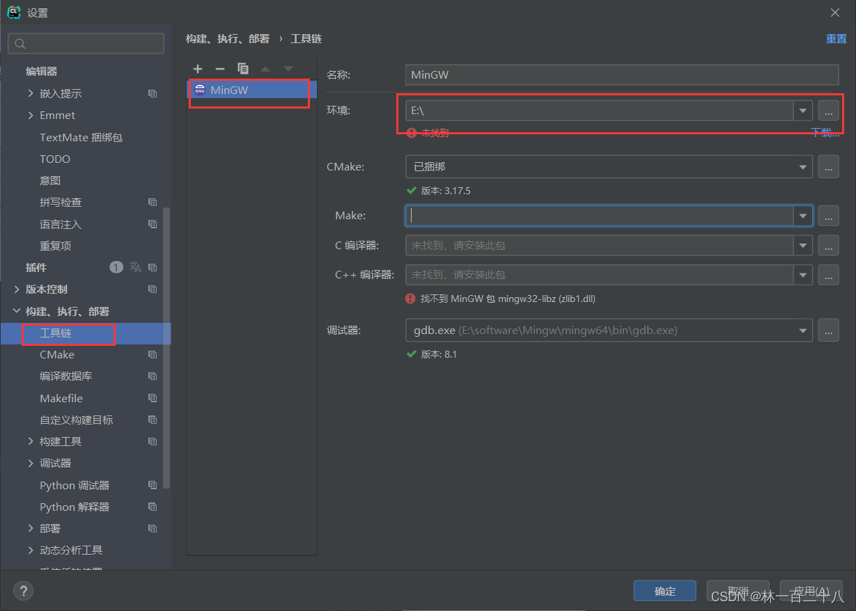This screenshot has width=856, height=611.
Task: Click the search magnifier icon
Action: click(20, 44)
